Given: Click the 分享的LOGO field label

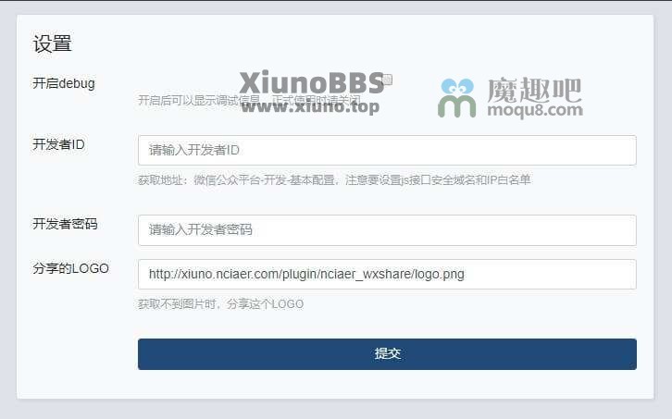Looking at the screenshot, I should (70, 268).
